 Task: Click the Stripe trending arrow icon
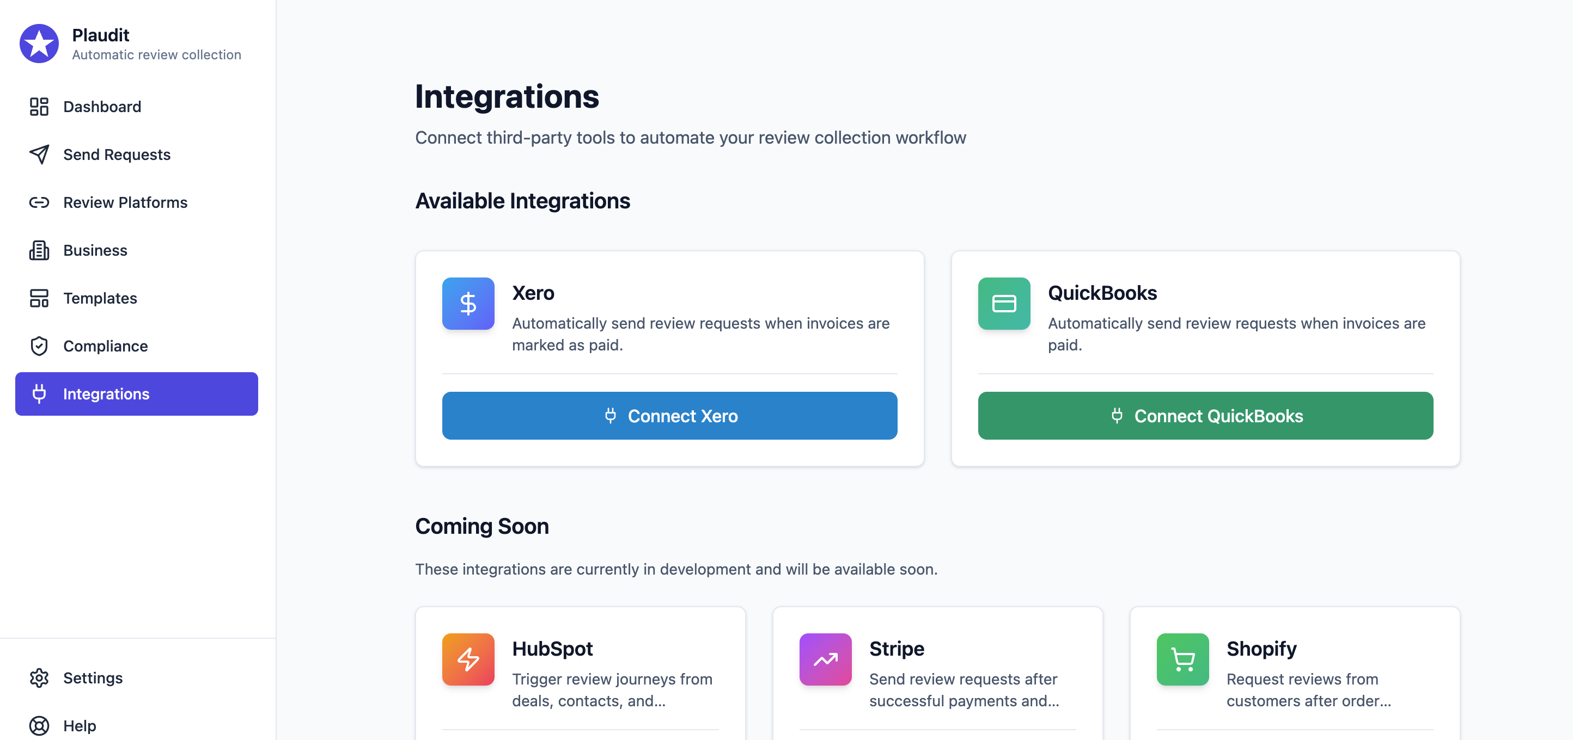click(825, 659)
